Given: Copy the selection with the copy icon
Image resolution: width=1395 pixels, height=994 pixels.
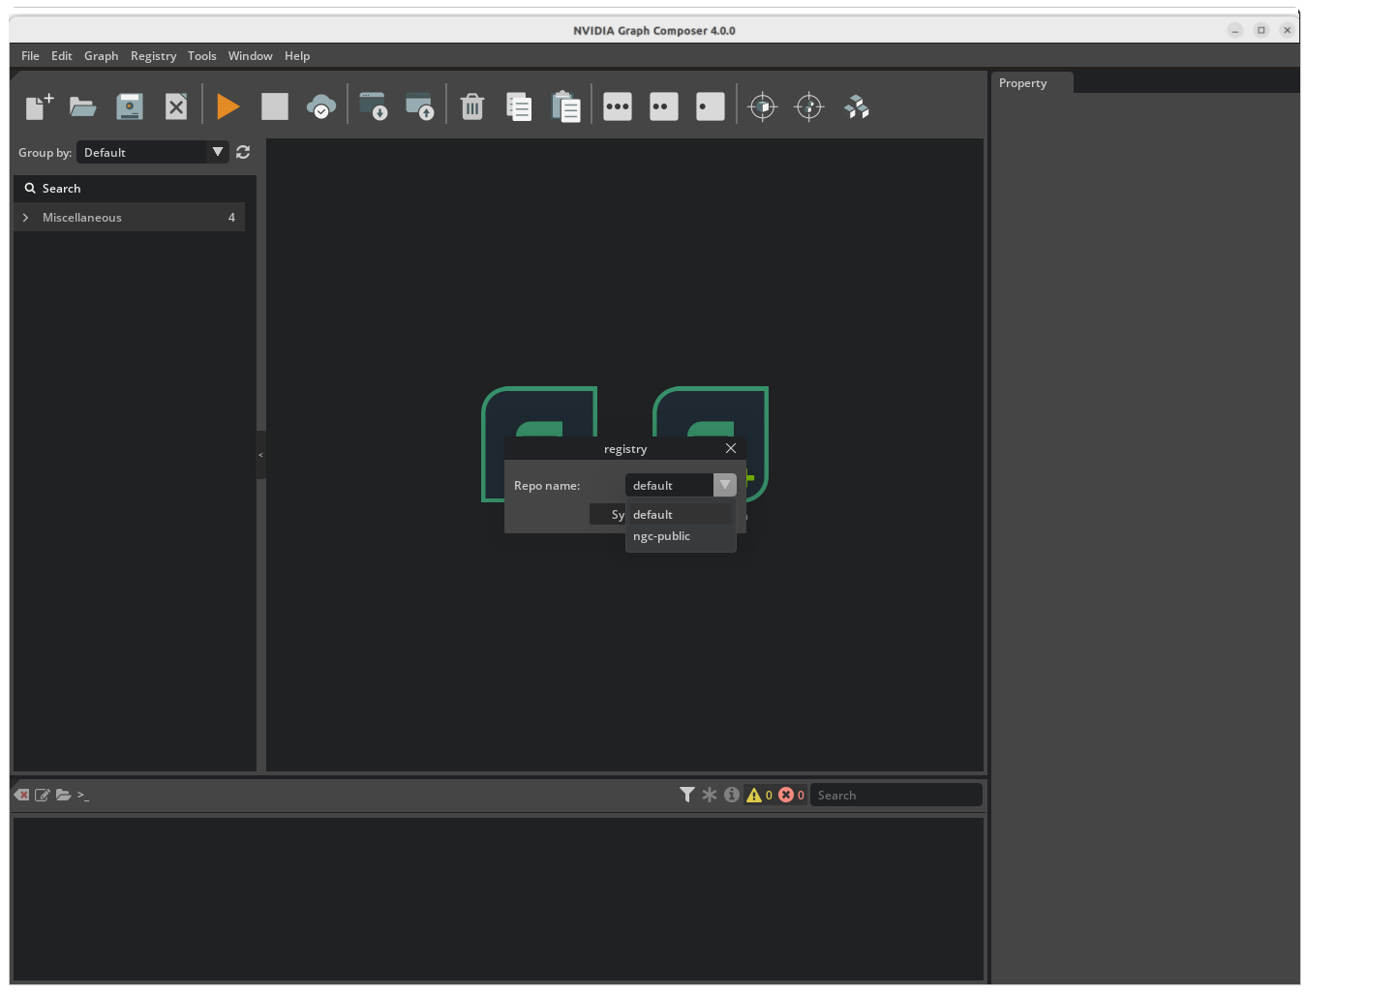Looking at the screenshot, I should (x=519, y=106).
